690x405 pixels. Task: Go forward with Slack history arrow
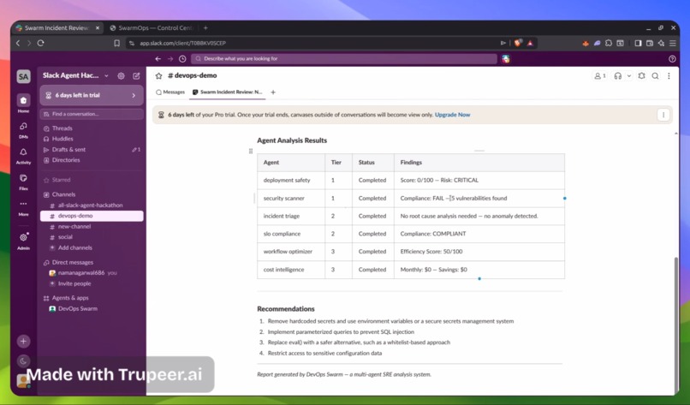tap(170, 59)
